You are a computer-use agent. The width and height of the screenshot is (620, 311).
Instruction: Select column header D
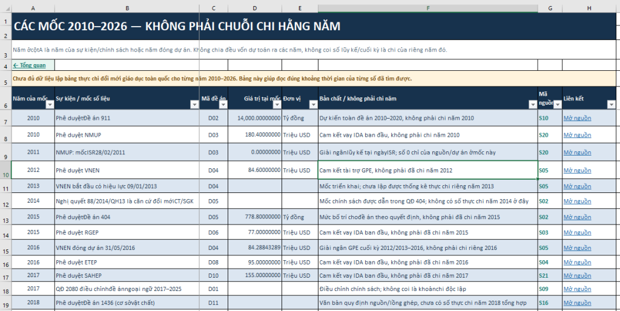pos(255,8)
